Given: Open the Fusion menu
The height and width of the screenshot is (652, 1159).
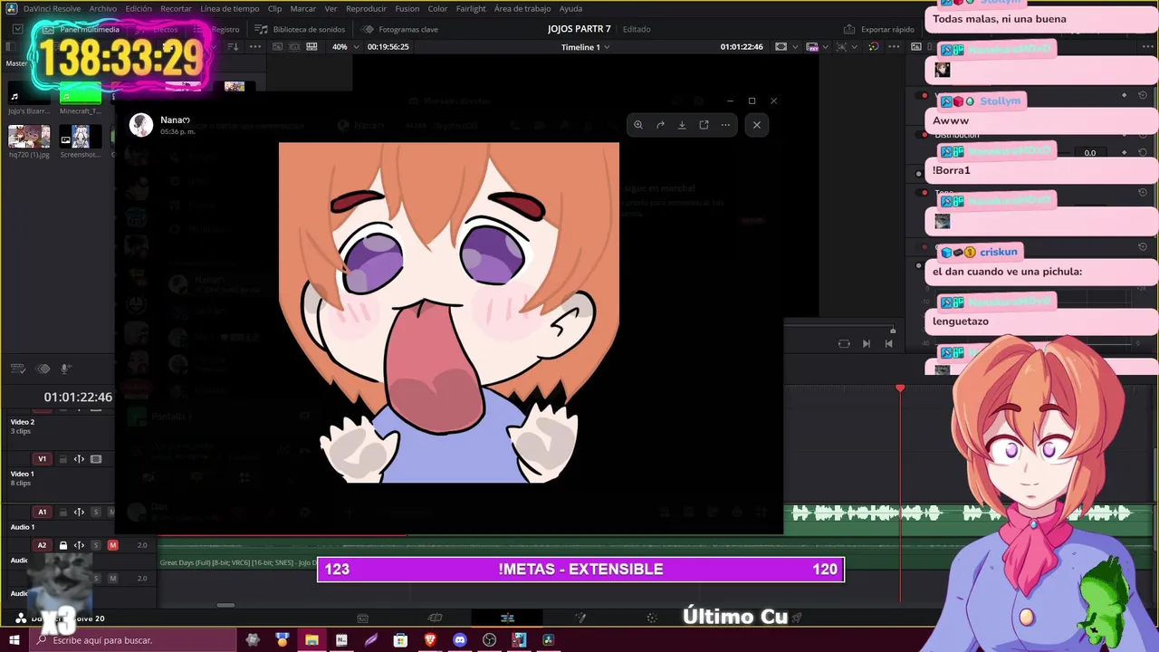Looking at the screenshot, I should [x=407, y=8].
